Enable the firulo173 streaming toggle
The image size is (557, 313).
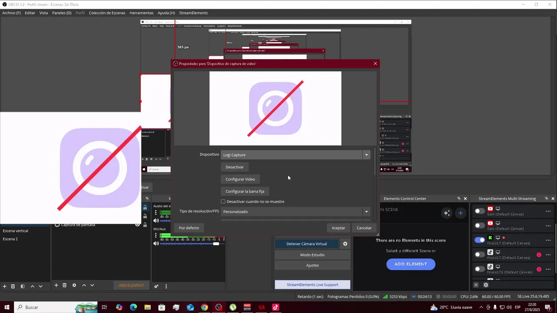480,269
